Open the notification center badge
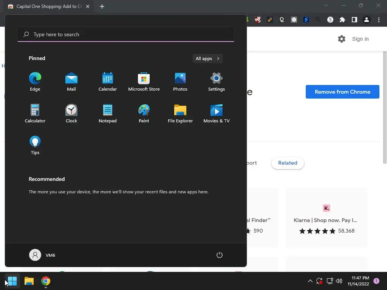The height and width of the screenshot is (290, 387). point(376,281)
